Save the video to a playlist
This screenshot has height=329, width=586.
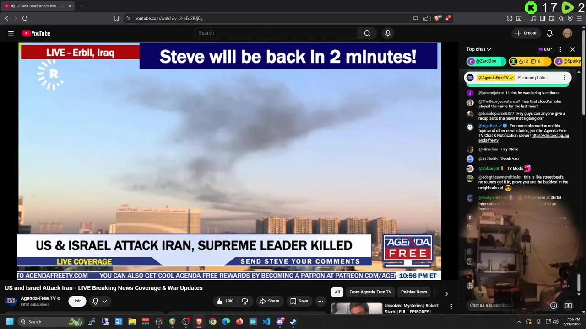299,301
